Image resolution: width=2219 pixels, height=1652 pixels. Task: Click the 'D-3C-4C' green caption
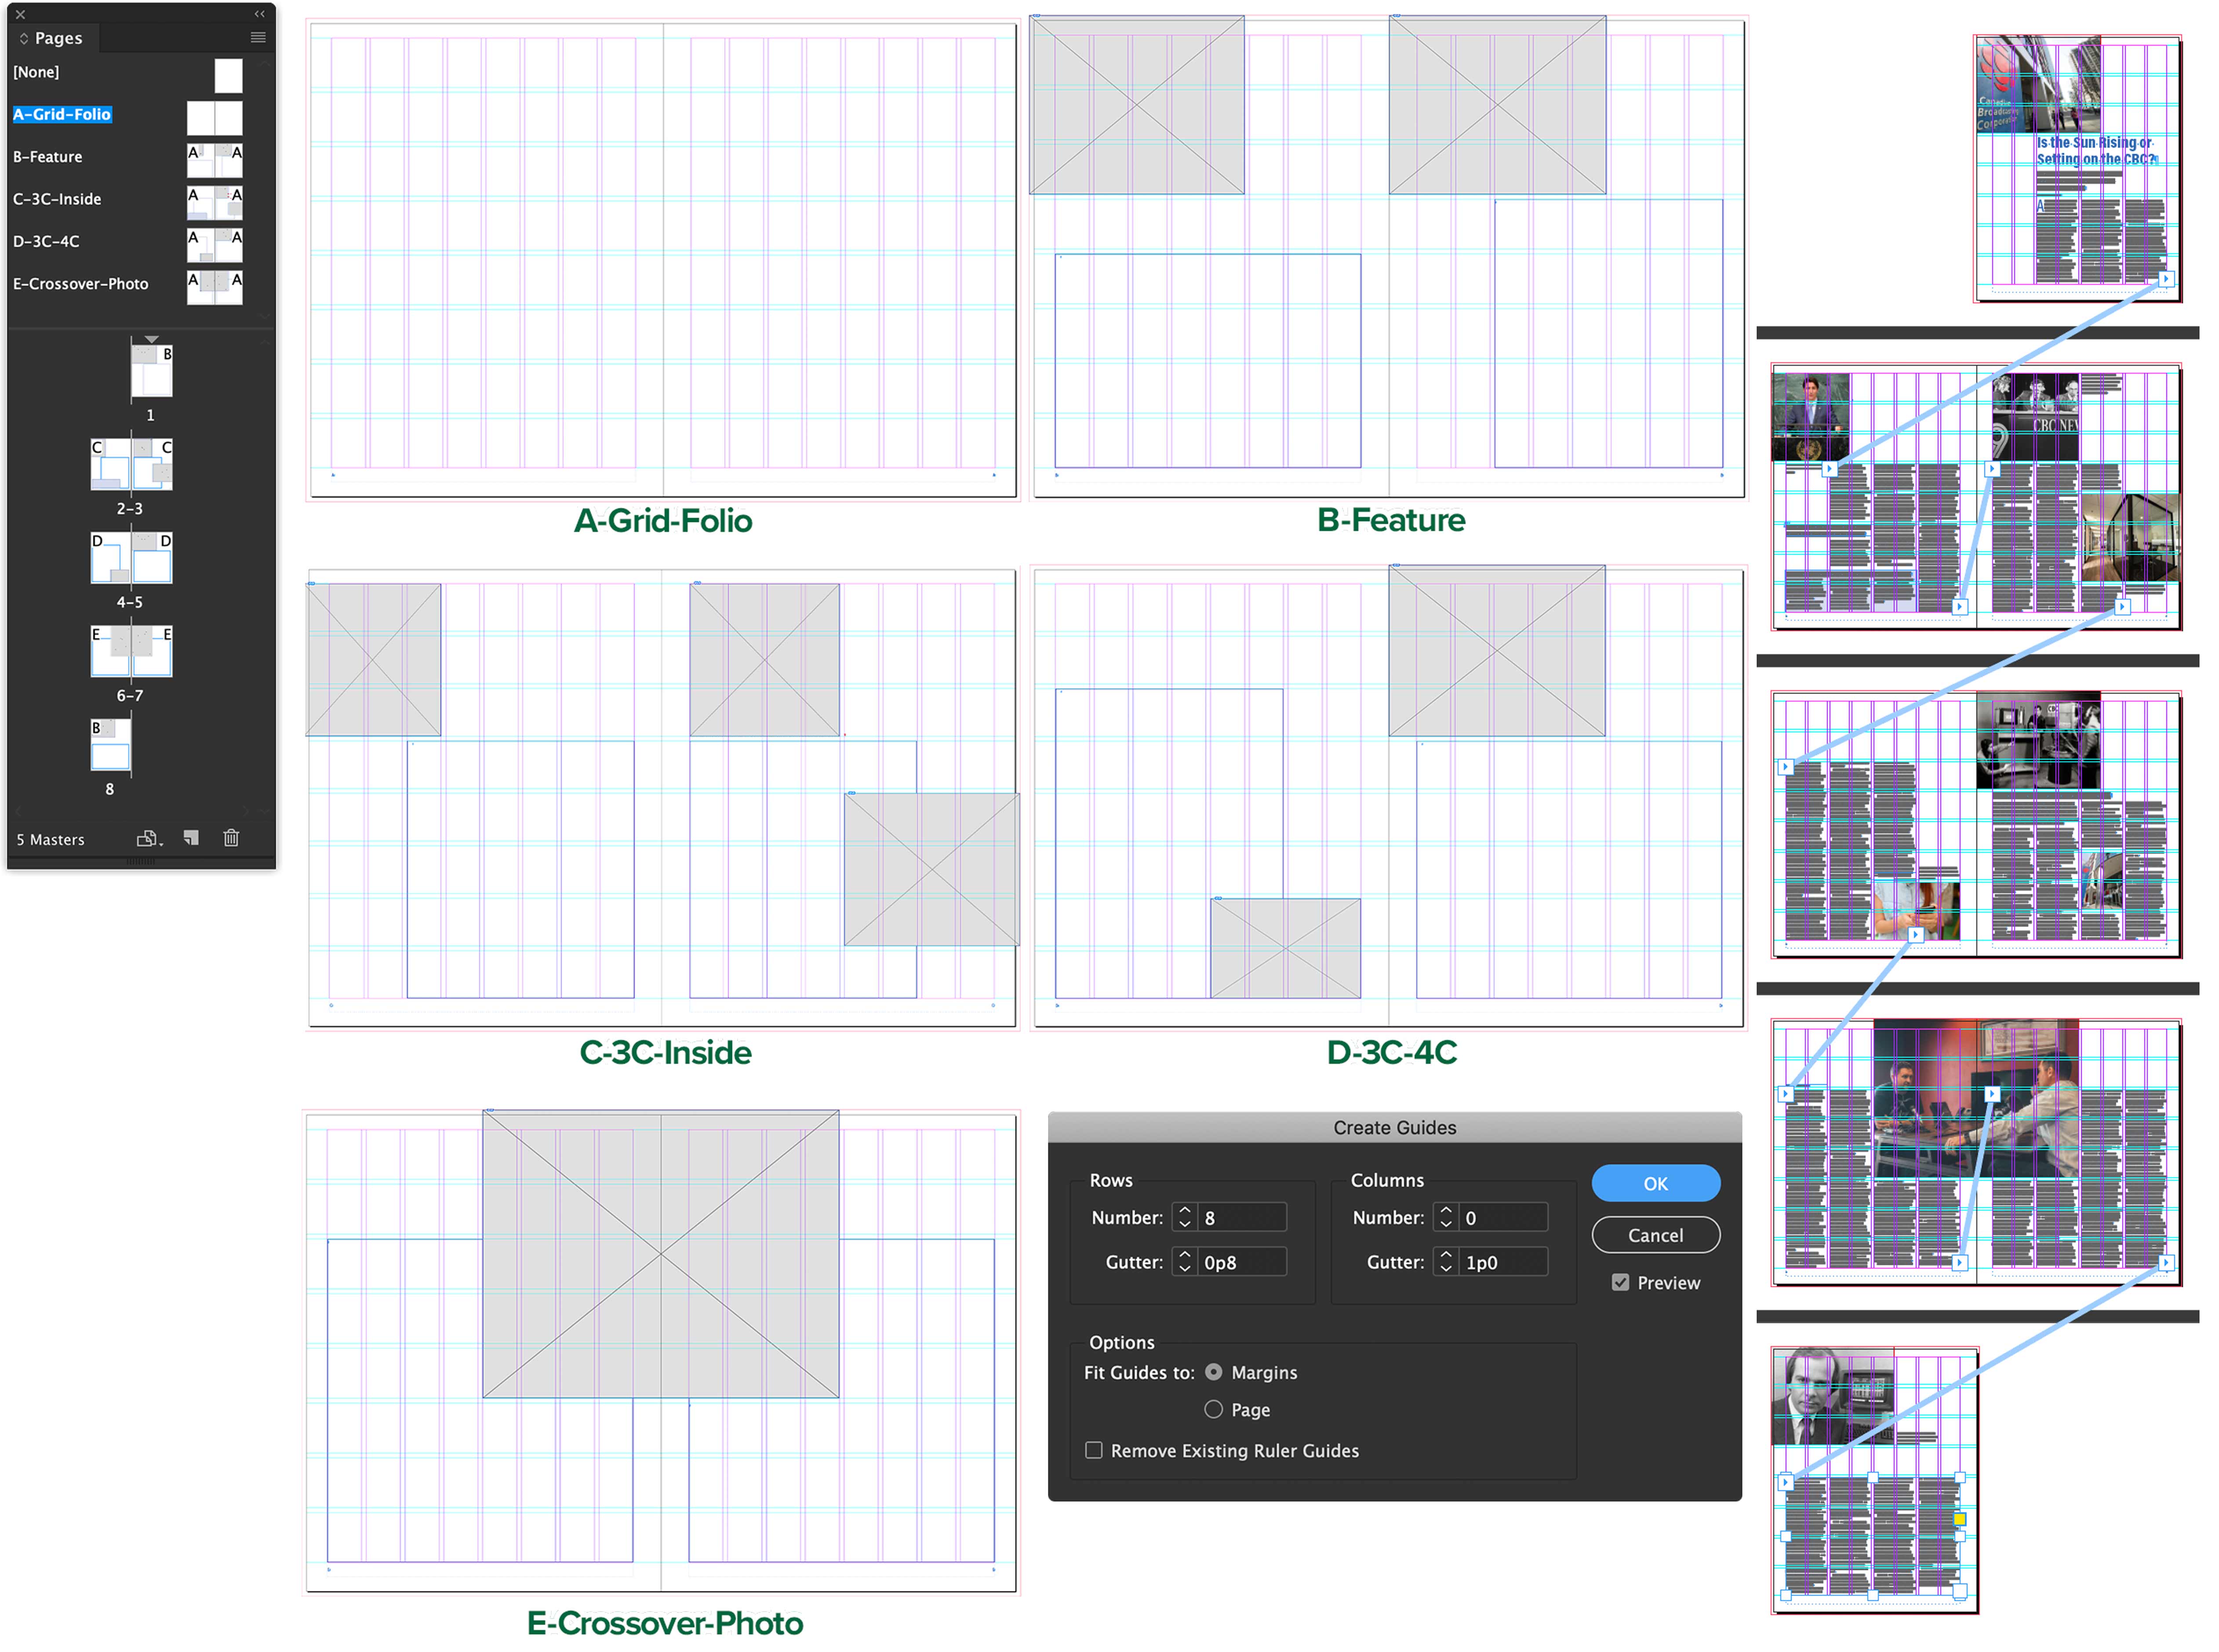(x=1392, y=1053)
